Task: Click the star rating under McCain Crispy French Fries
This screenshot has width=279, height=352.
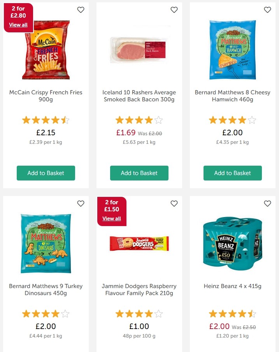Action: click(x=46, y=120)
